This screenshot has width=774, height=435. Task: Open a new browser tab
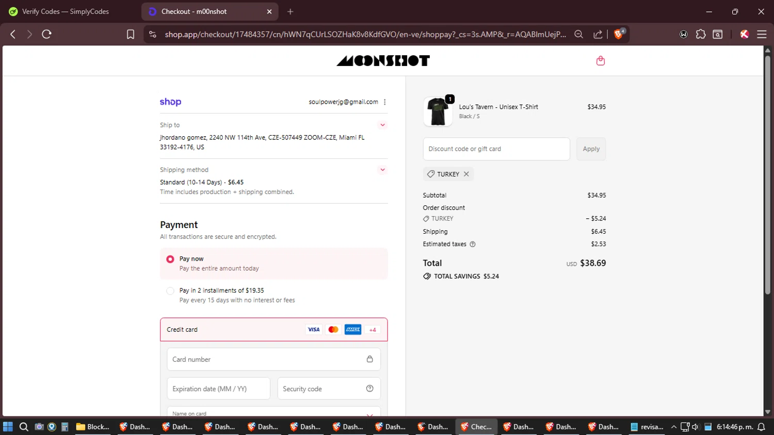tap(291, 11)
